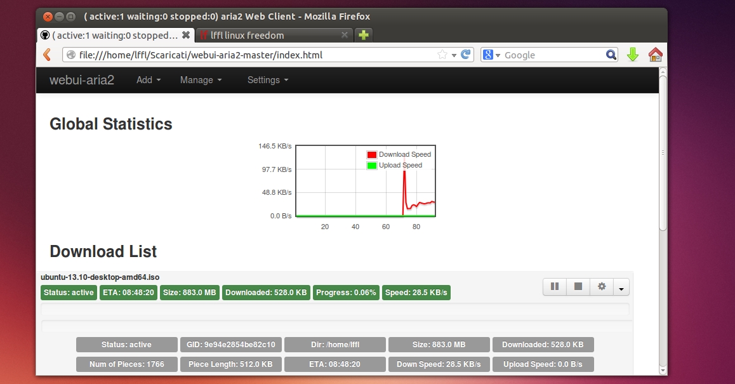Viewport: 735px width, 384px height.
Task: Click Num of Pieces: 1766 label
Action: 127,364
